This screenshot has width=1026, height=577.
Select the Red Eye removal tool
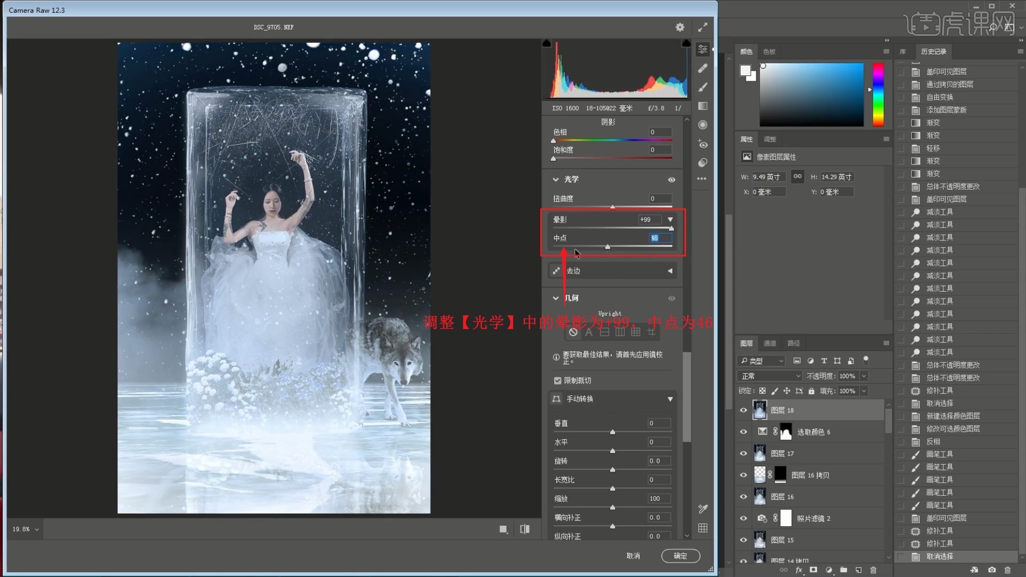pyautogui.click(x=703, y=144)
